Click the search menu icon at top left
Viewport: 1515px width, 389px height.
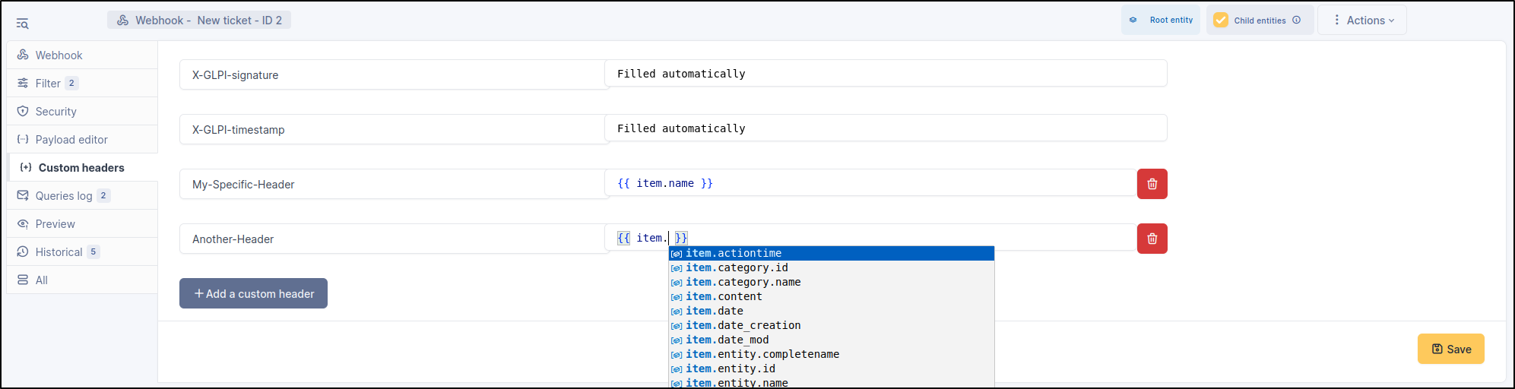click(22, 24)
